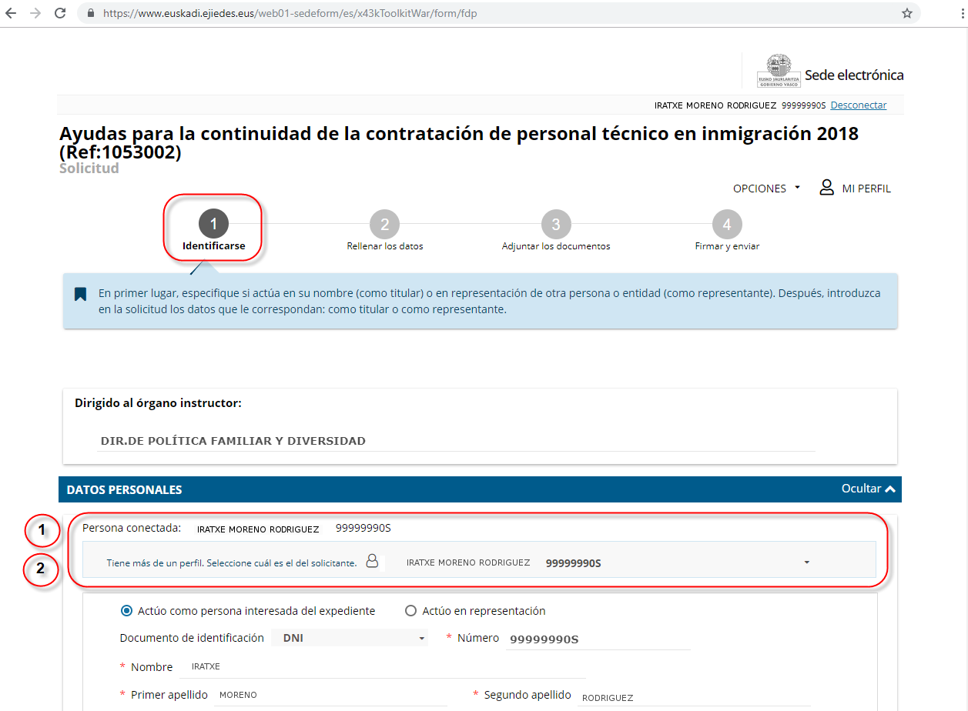Open the OPCIONES dropdown menu
The width and height of the screenshot is (968, 711).
pyautogui.click(x=766, y=189)
